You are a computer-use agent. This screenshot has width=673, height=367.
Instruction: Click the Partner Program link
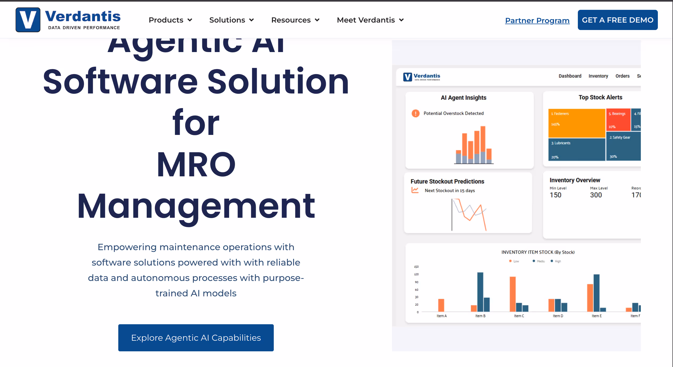[537, 20]
